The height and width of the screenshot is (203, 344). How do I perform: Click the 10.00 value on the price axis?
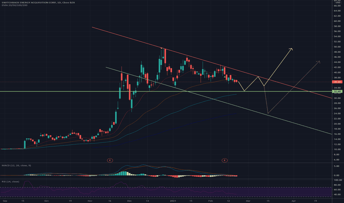tap(337, 149)
